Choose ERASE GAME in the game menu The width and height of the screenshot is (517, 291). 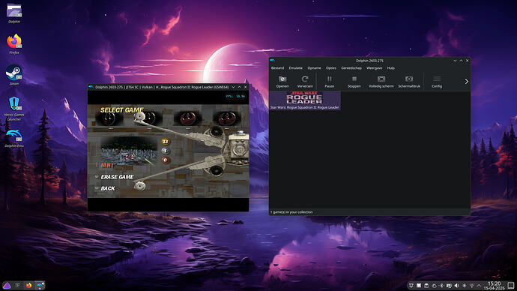(x=117, y=177)
